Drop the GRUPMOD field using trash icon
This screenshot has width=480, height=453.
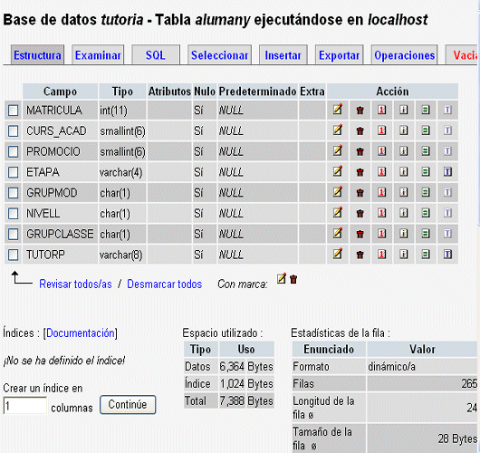click(360, 193)
